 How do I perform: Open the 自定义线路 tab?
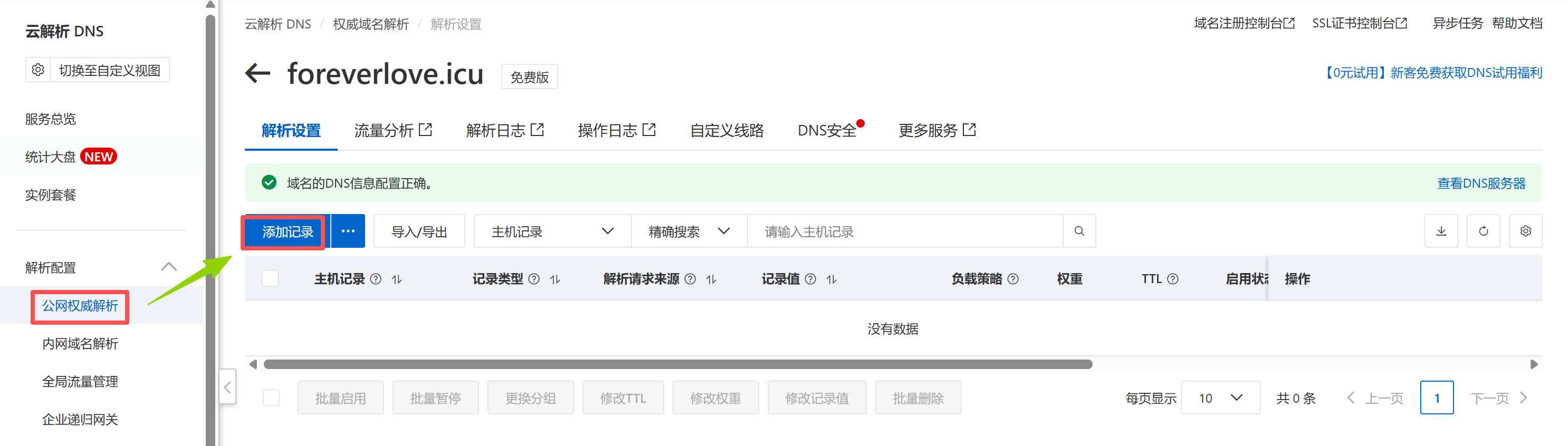tap(727, 130)
